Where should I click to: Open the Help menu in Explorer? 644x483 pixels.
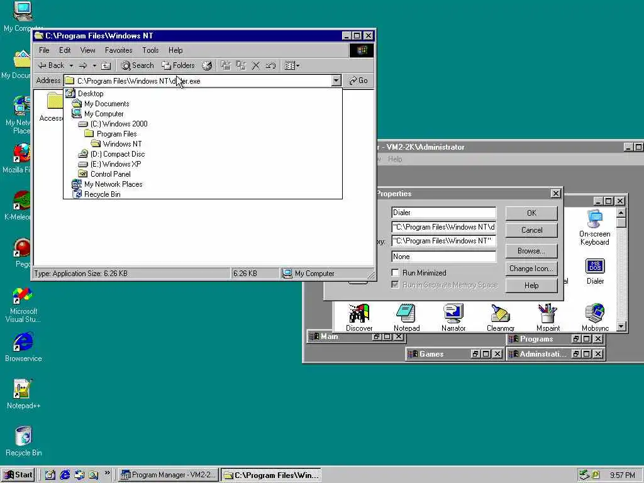coord(175,50)
